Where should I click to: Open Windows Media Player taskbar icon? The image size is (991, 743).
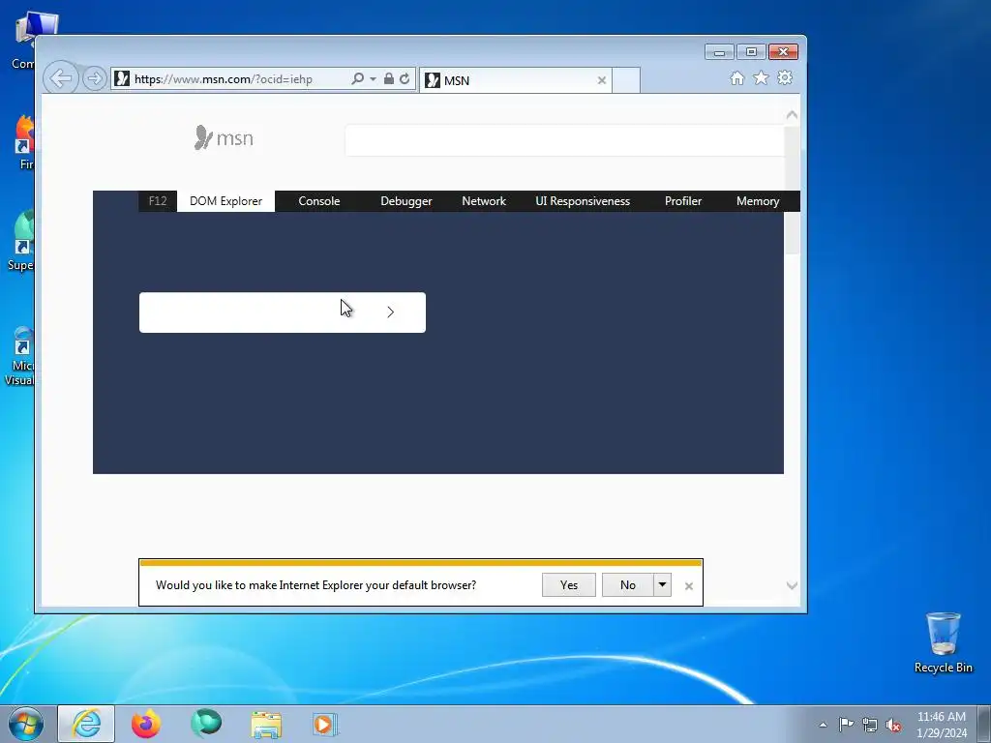(x=325, y=724)
